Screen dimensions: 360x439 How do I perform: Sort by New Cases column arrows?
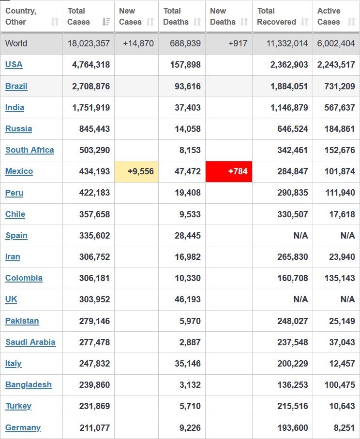click(x=150, y=22)
